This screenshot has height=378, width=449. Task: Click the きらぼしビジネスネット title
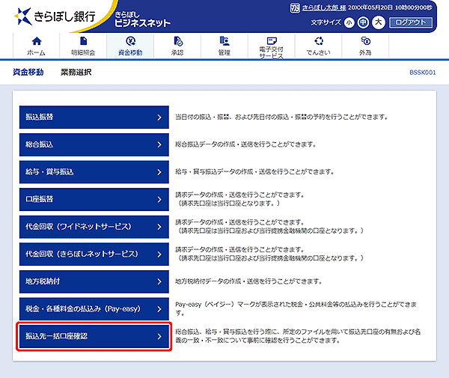[143, 19]
